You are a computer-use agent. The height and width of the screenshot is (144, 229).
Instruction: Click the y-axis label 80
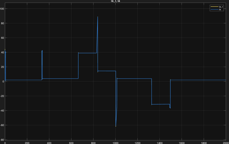(2, 23)
